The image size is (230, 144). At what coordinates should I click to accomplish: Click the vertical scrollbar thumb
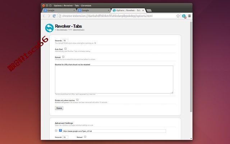[191, 67]
